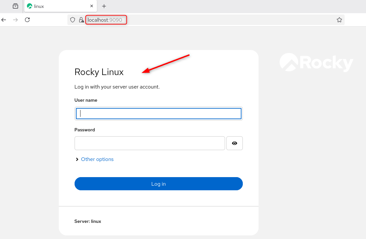View site security padlock information
The height and width of the screenshot is (239, 366).
[x=81, y=20]
